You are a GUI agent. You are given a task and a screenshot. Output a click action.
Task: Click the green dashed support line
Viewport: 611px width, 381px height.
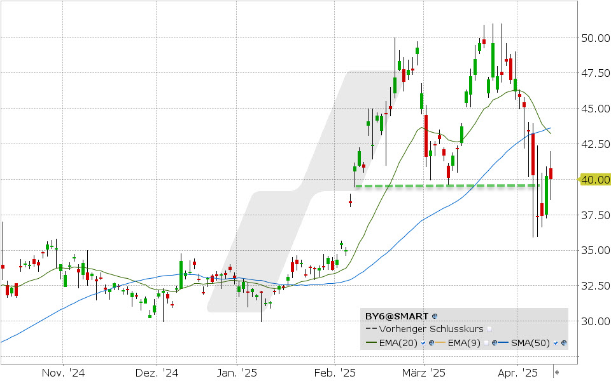coord(447,186)
